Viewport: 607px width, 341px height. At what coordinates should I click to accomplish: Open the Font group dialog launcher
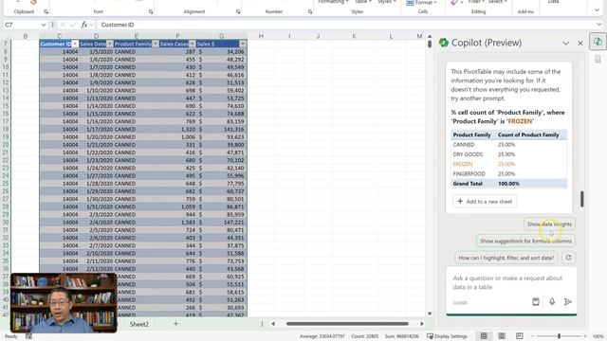(151, 12)
